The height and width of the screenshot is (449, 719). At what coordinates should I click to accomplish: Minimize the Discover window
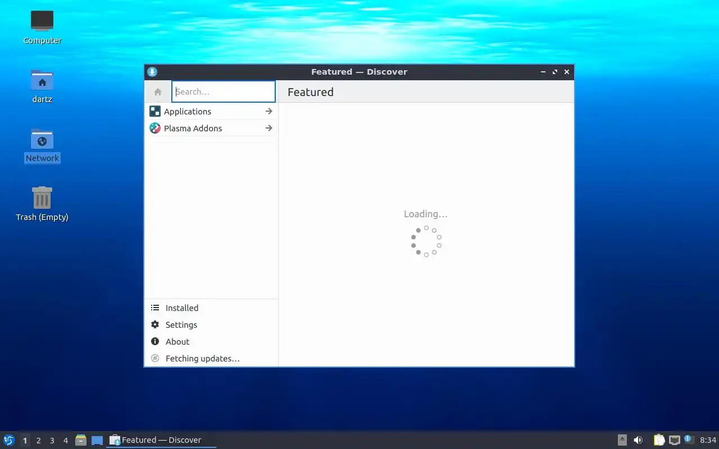[543, 72]
